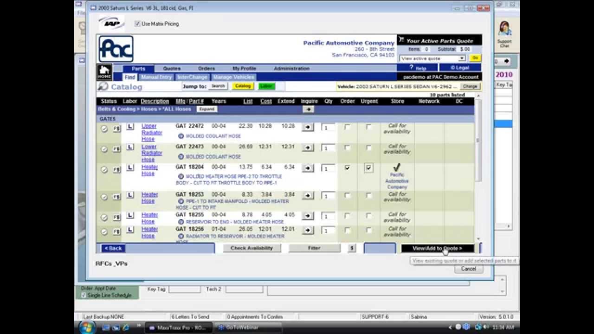
Task: Select the InterChange sub-tab
Action: pos(193,77)
